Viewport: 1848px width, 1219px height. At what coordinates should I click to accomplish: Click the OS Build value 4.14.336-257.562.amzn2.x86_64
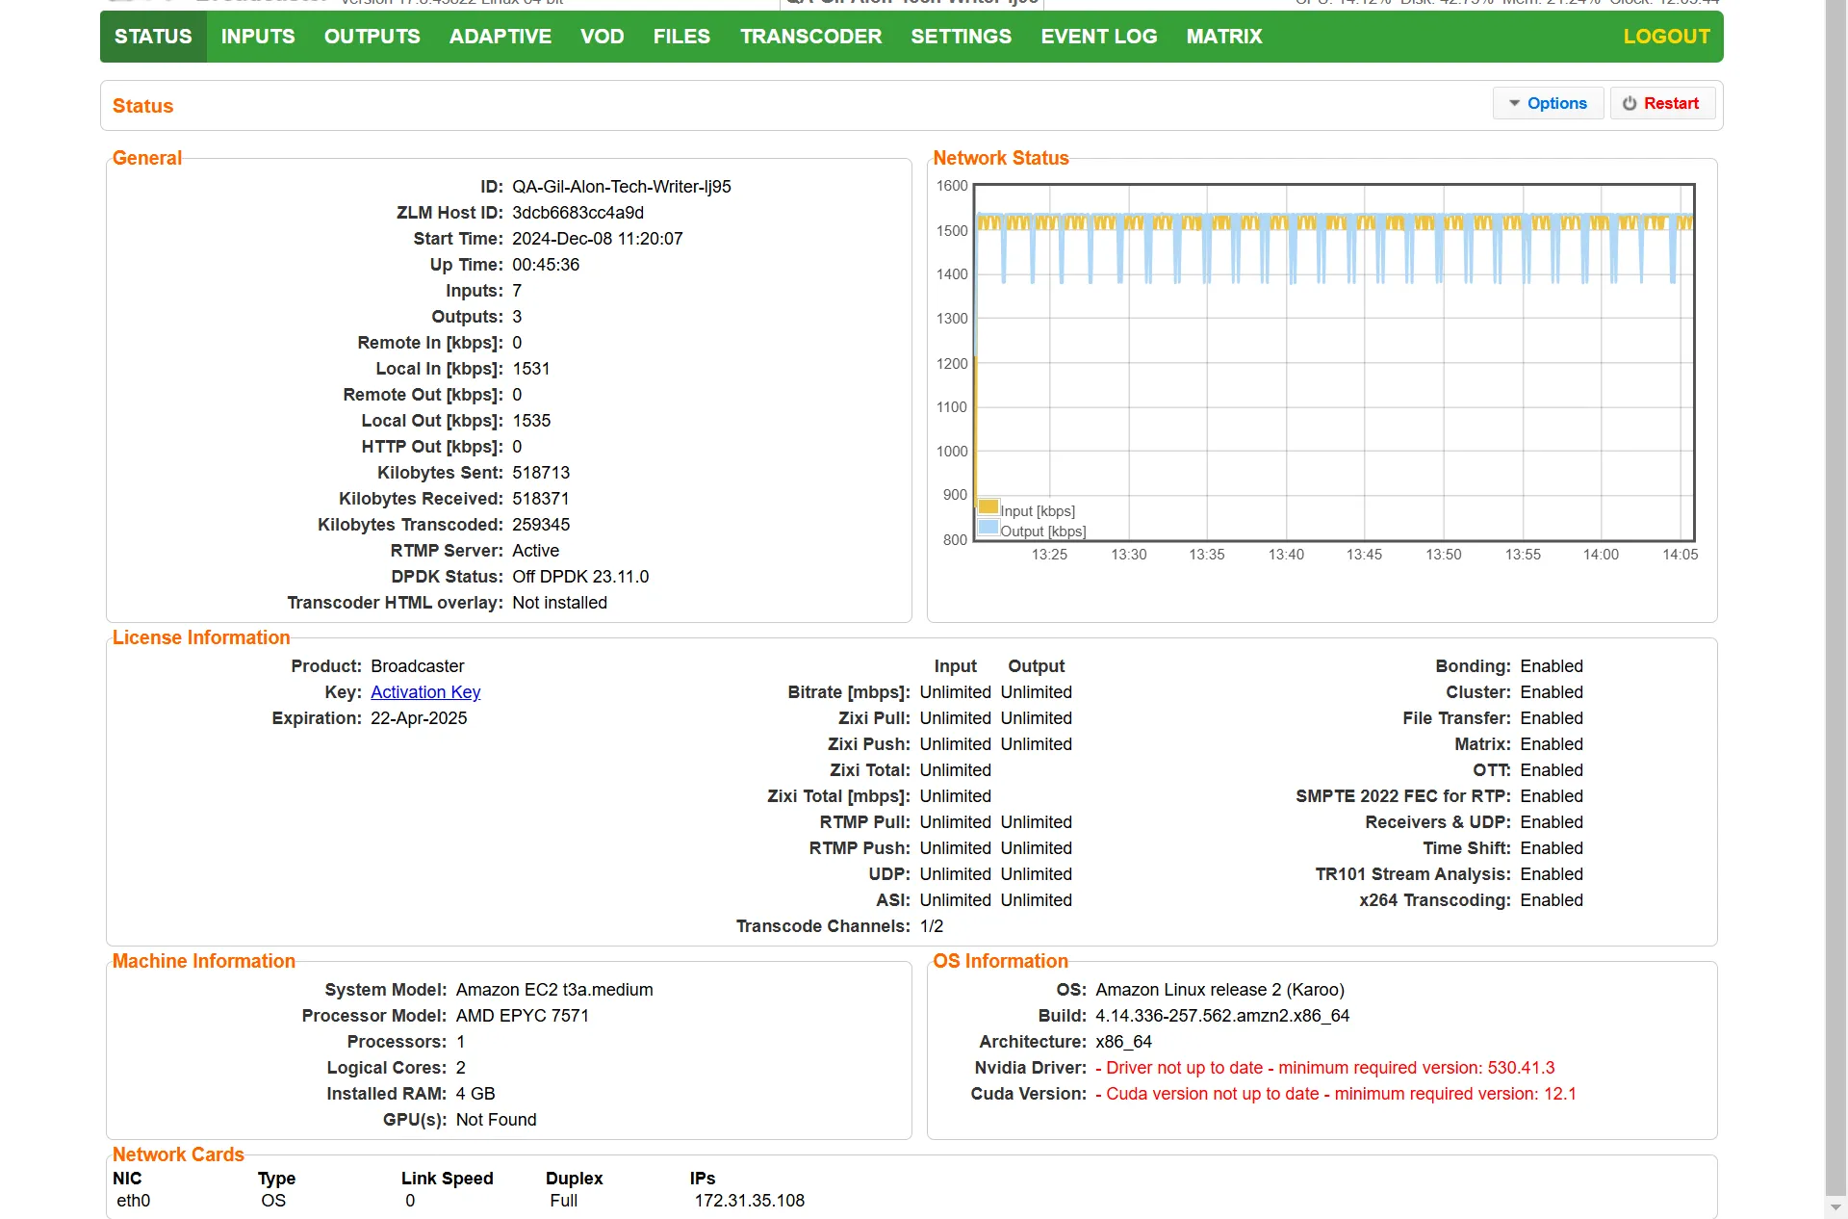[1222, 1016]
